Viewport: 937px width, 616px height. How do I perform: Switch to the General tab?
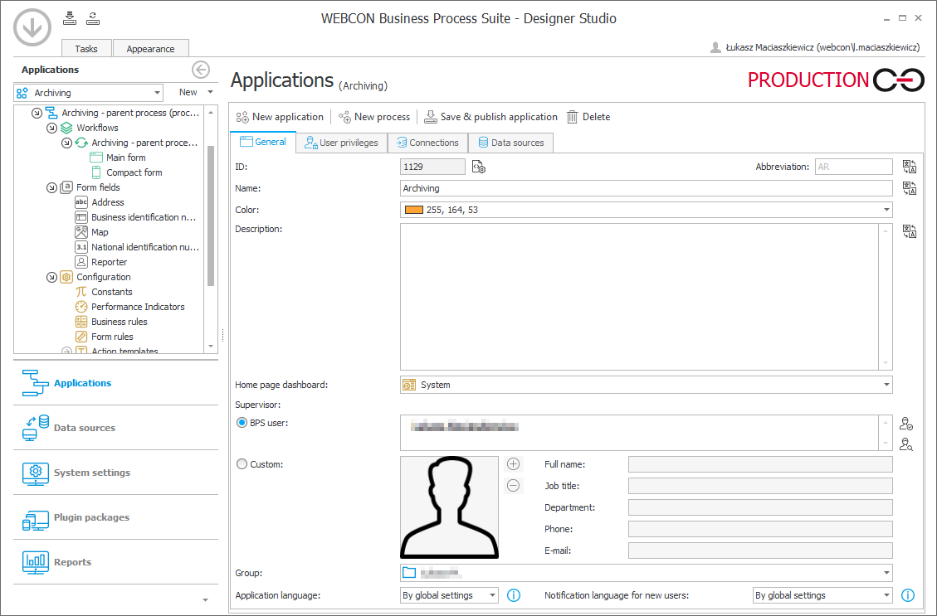point(263,142)
